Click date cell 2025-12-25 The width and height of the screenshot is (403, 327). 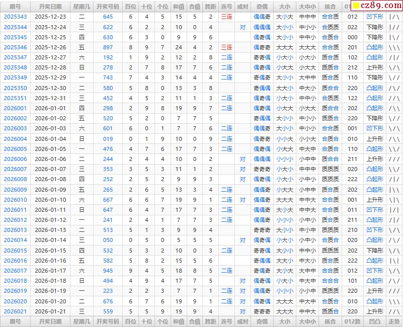click(x=50, y=37)
